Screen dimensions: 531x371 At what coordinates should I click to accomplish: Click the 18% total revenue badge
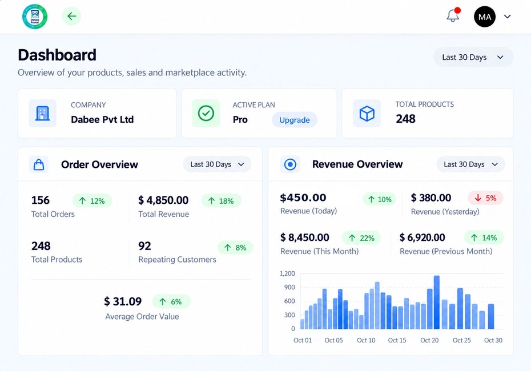point(221,201)
